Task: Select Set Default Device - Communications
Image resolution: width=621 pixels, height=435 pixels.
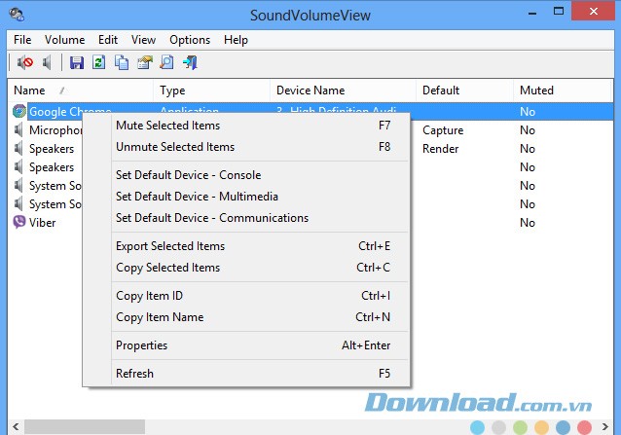Action: coord(211,218)
